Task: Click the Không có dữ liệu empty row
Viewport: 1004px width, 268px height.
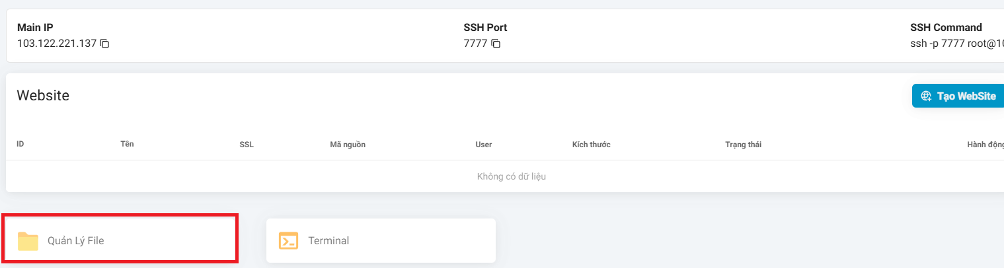Action: 511,176
